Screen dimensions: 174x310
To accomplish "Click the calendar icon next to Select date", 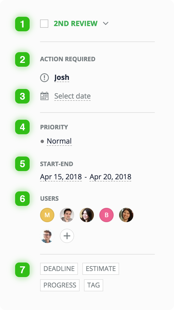I will [44, 96].
